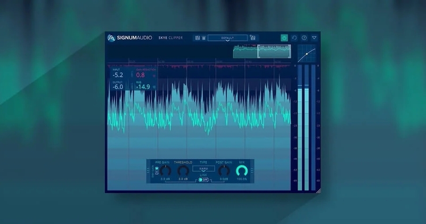Click the small dot beside RMS value
The width and height of the screenshot is (426, 224).
154,87
